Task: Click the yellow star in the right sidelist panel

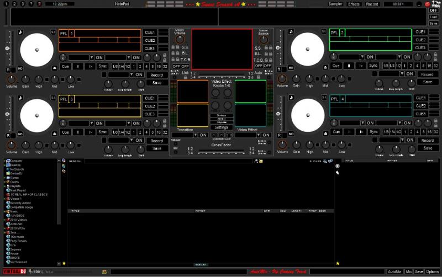Action: tap(338, 264)
